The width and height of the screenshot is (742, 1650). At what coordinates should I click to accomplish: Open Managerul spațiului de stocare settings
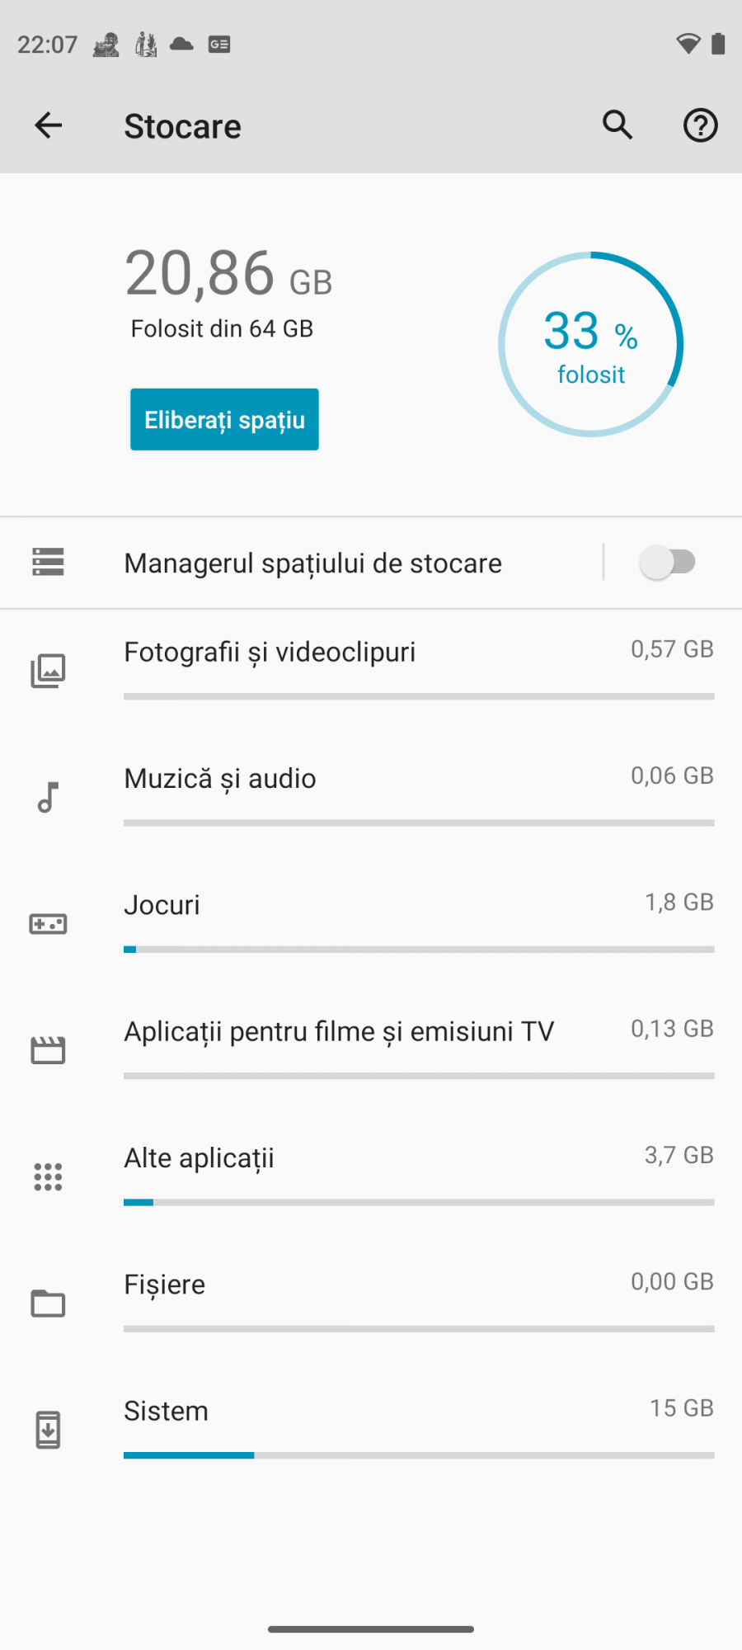pyautogui.click(x=313, y=563)
